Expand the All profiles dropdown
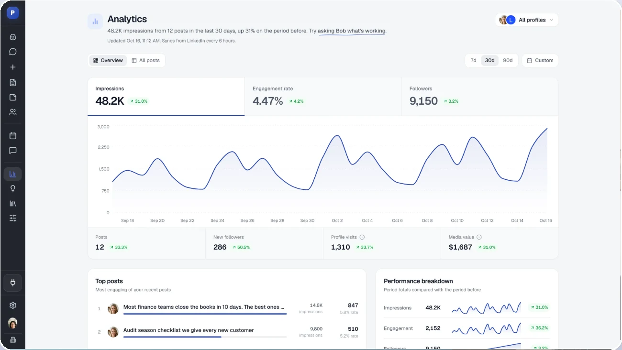 click(527, 20)
